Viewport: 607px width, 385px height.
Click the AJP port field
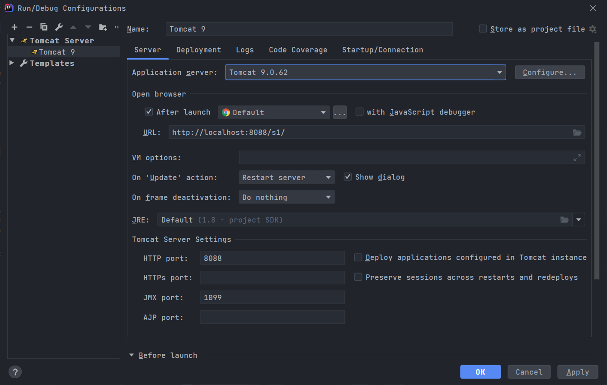[273, 317]
